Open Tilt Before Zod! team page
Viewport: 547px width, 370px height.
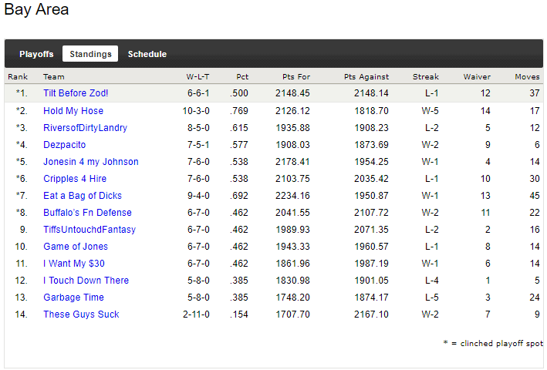76,93
